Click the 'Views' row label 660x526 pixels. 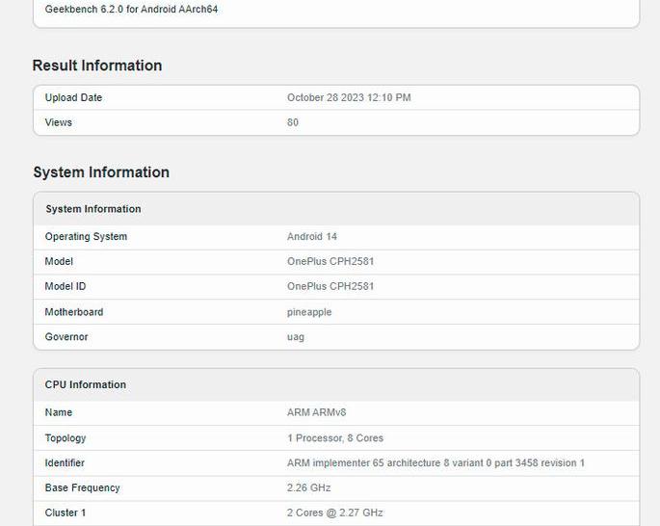point(59,122)
